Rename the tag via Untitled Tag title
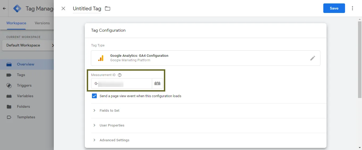 (x=87, y=8)
